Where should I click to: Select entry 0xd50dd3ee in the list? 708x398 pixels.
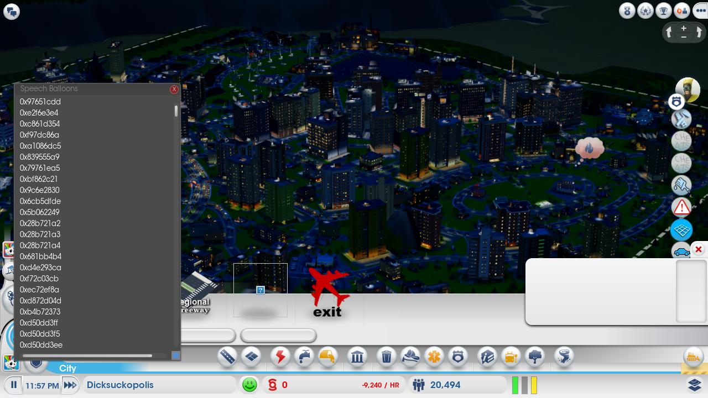41,345
